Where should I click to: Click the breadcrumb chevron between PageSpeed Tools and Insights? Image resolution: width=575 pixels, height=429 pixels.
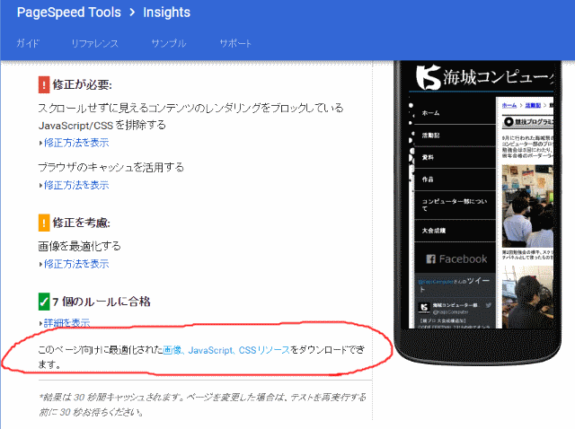click(x=132, y=13)
